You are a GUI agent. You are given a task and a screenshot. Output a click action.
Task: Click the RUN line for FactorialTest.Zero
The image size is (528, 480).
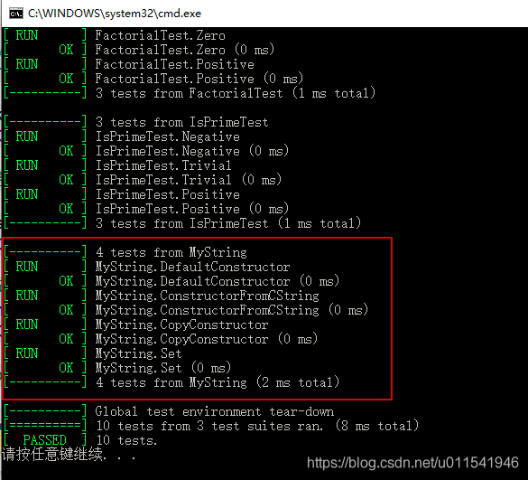pos(115,35)
